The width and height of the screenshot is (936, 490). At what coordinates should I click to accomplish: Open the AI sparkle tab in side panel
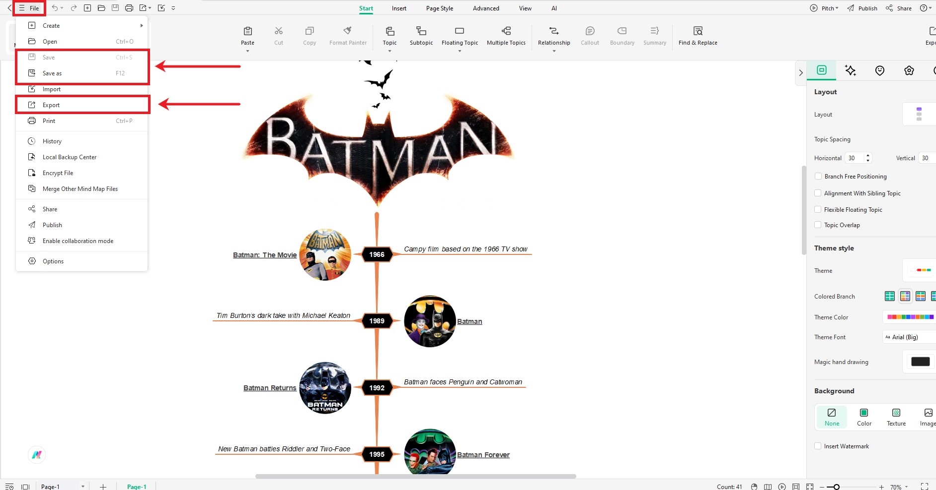[851, 70]
